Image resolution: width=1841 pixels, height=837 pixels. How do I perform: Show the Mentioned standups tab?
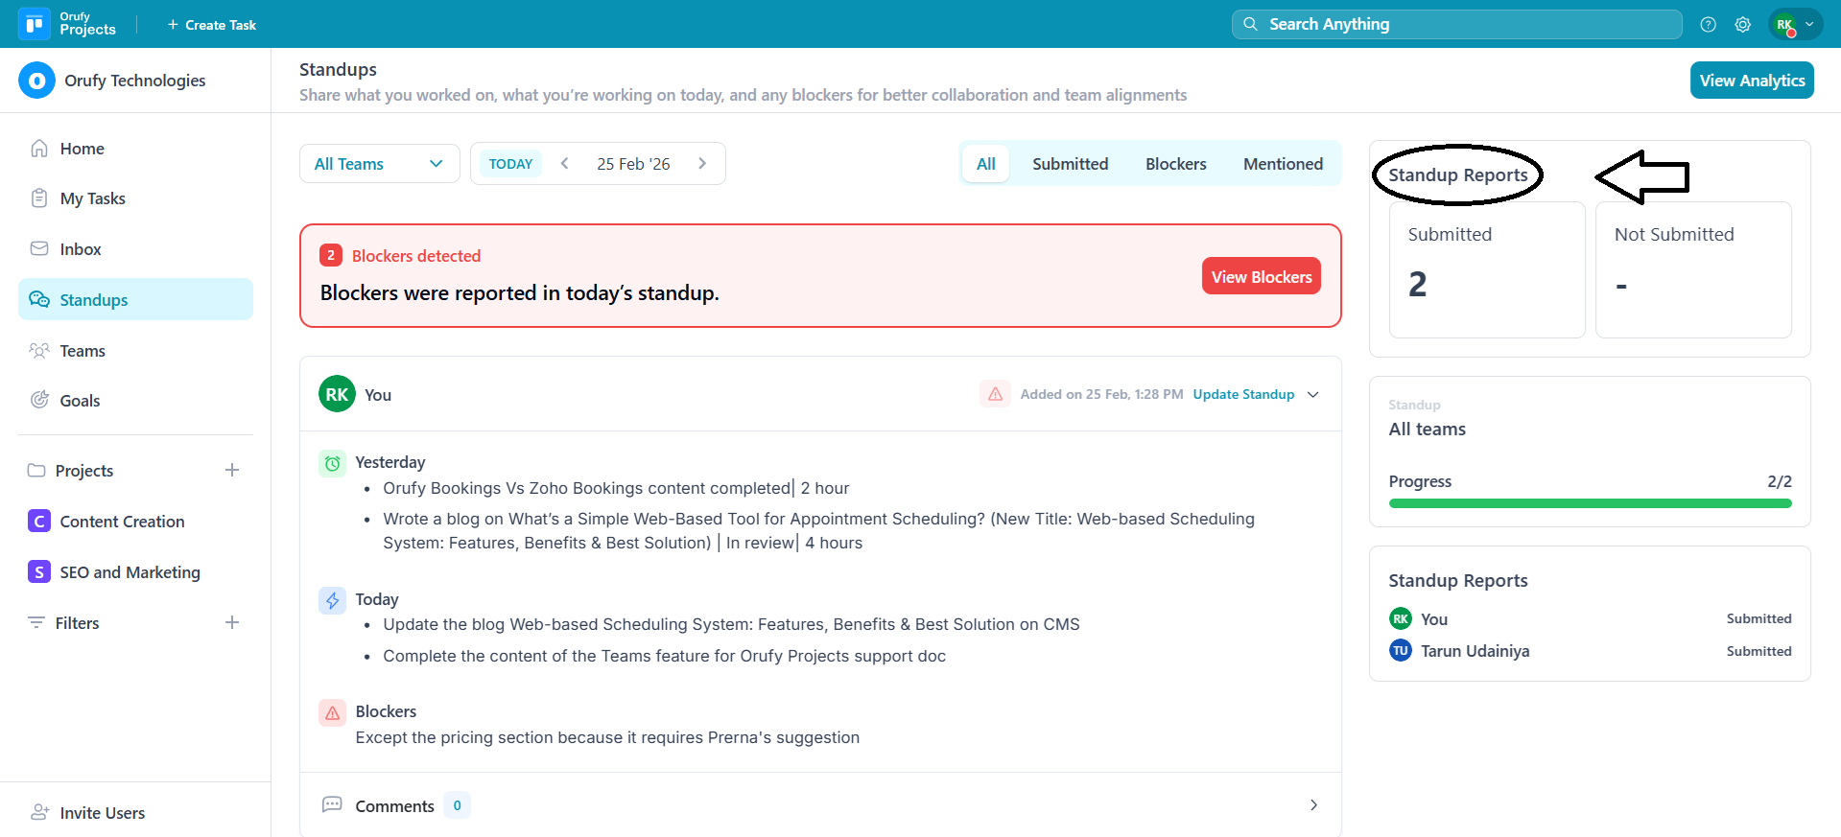point(1283,164)
